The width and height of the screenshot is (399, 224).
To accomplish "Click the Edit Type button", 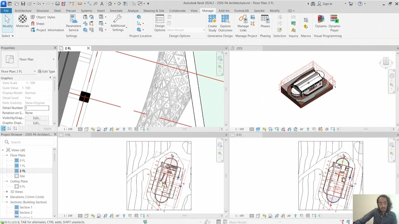I will click(x=46, y=71).
